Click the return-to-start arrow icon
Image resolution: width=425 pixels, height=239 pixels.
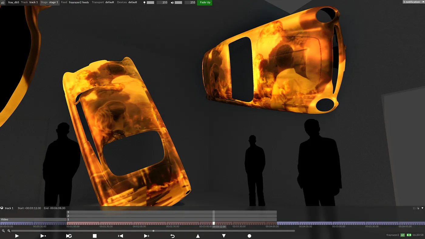click(x=172, y=235)
